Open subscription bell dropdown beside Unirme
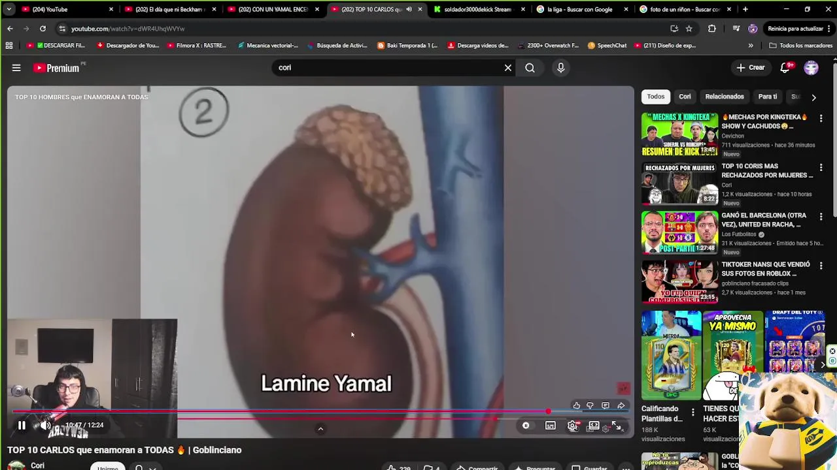This screenshot has height=470, width=837. coord(145,467)
